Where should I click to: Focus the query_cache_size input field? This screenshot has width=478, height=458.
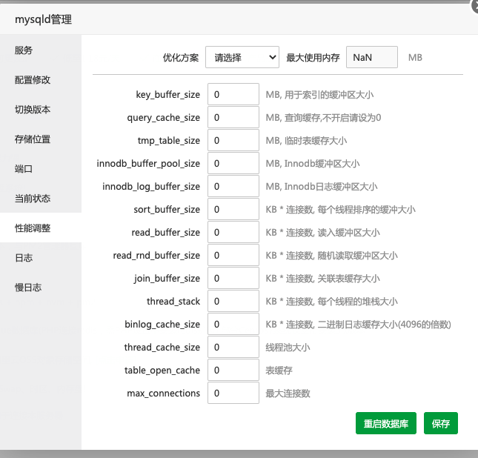[233, 117]
